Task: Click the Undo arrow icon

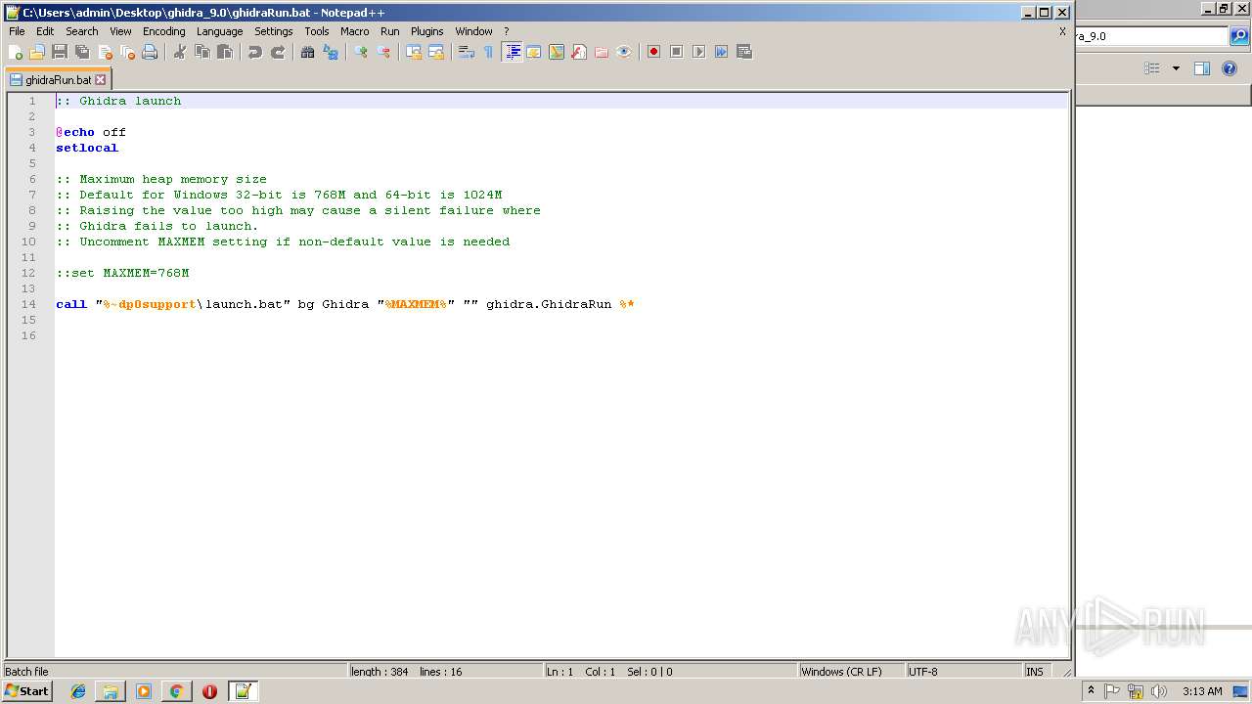Action: coord(255,52)
